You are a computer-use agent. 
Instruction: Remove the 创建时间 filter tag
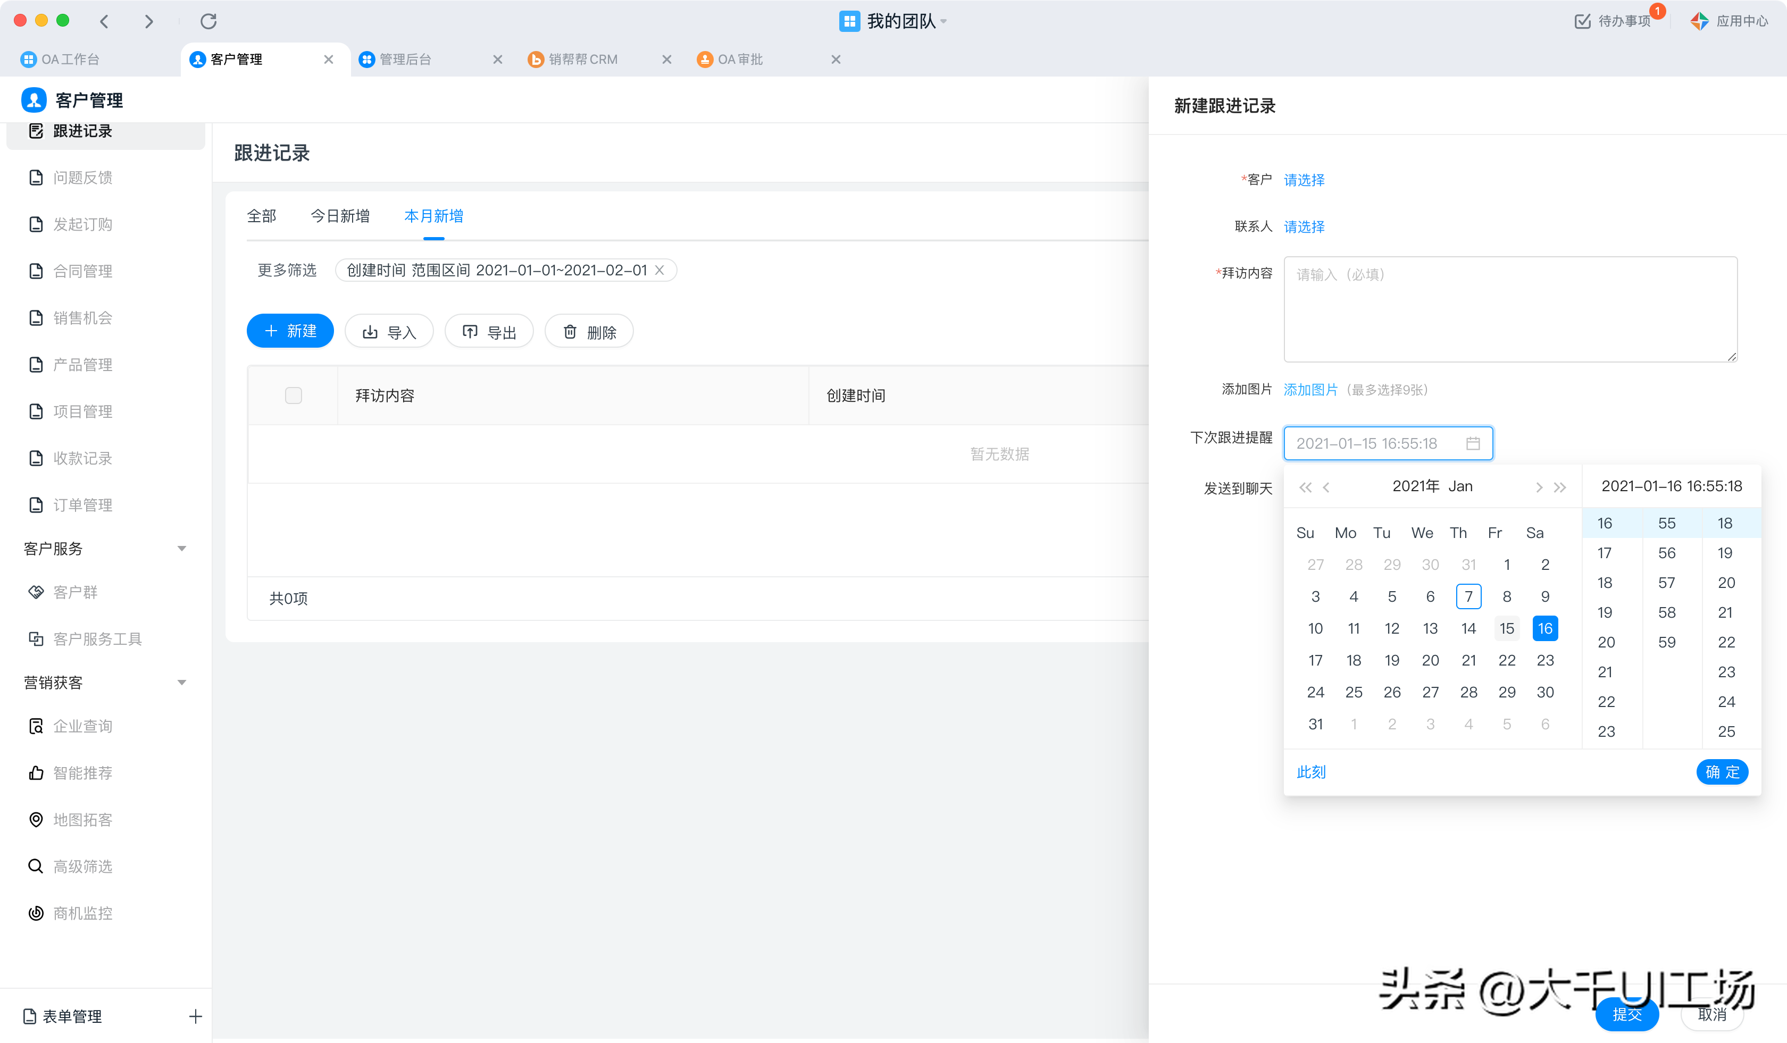click(x=659, y=270)
